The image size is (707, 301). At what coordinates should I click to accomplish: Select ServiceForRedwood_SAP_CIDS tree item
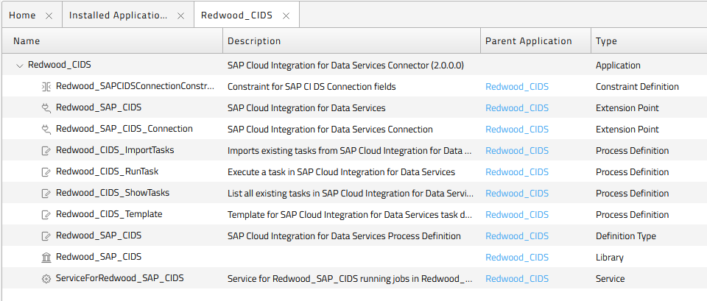click(x=120, y=278)
